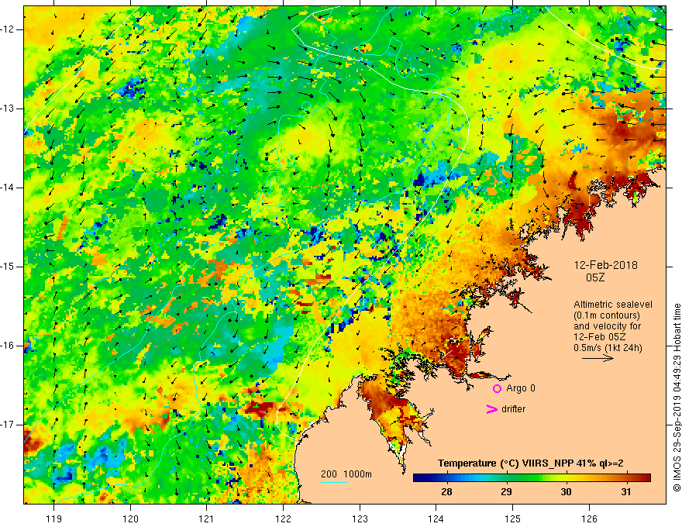Click the color bar label '30'

click(x=566, y=492)
